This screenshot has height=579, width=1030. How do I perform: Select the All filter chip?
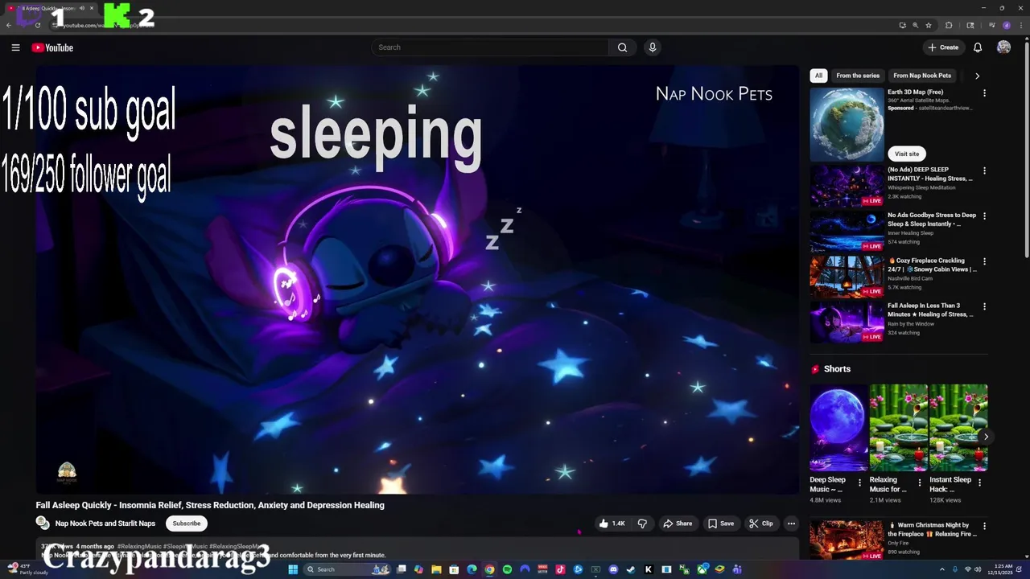click(x=818, y=76)
